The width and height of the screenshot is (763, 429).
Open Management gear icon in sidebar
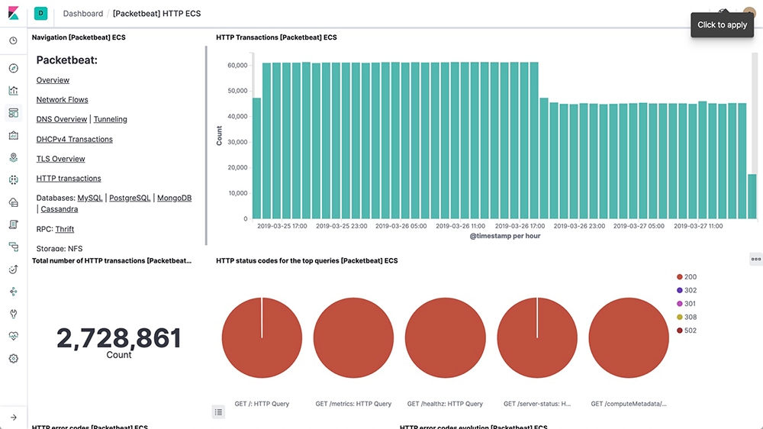click(13, 358)
